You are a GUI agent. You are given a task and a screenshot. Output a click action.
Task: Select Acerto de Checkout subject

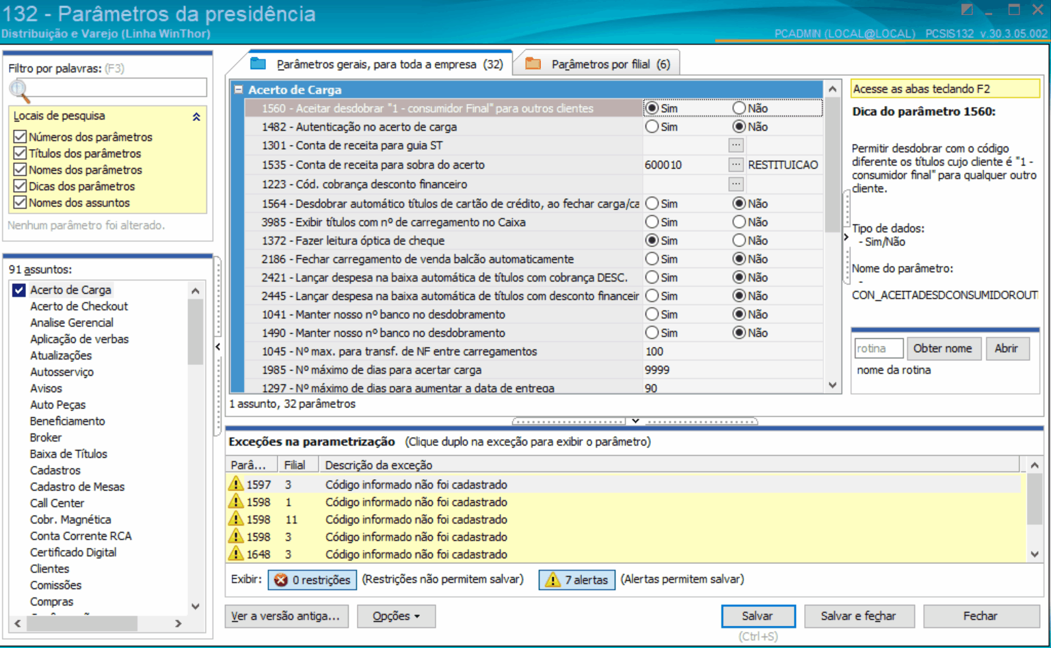pyautogui.click(x=79, y=306)
